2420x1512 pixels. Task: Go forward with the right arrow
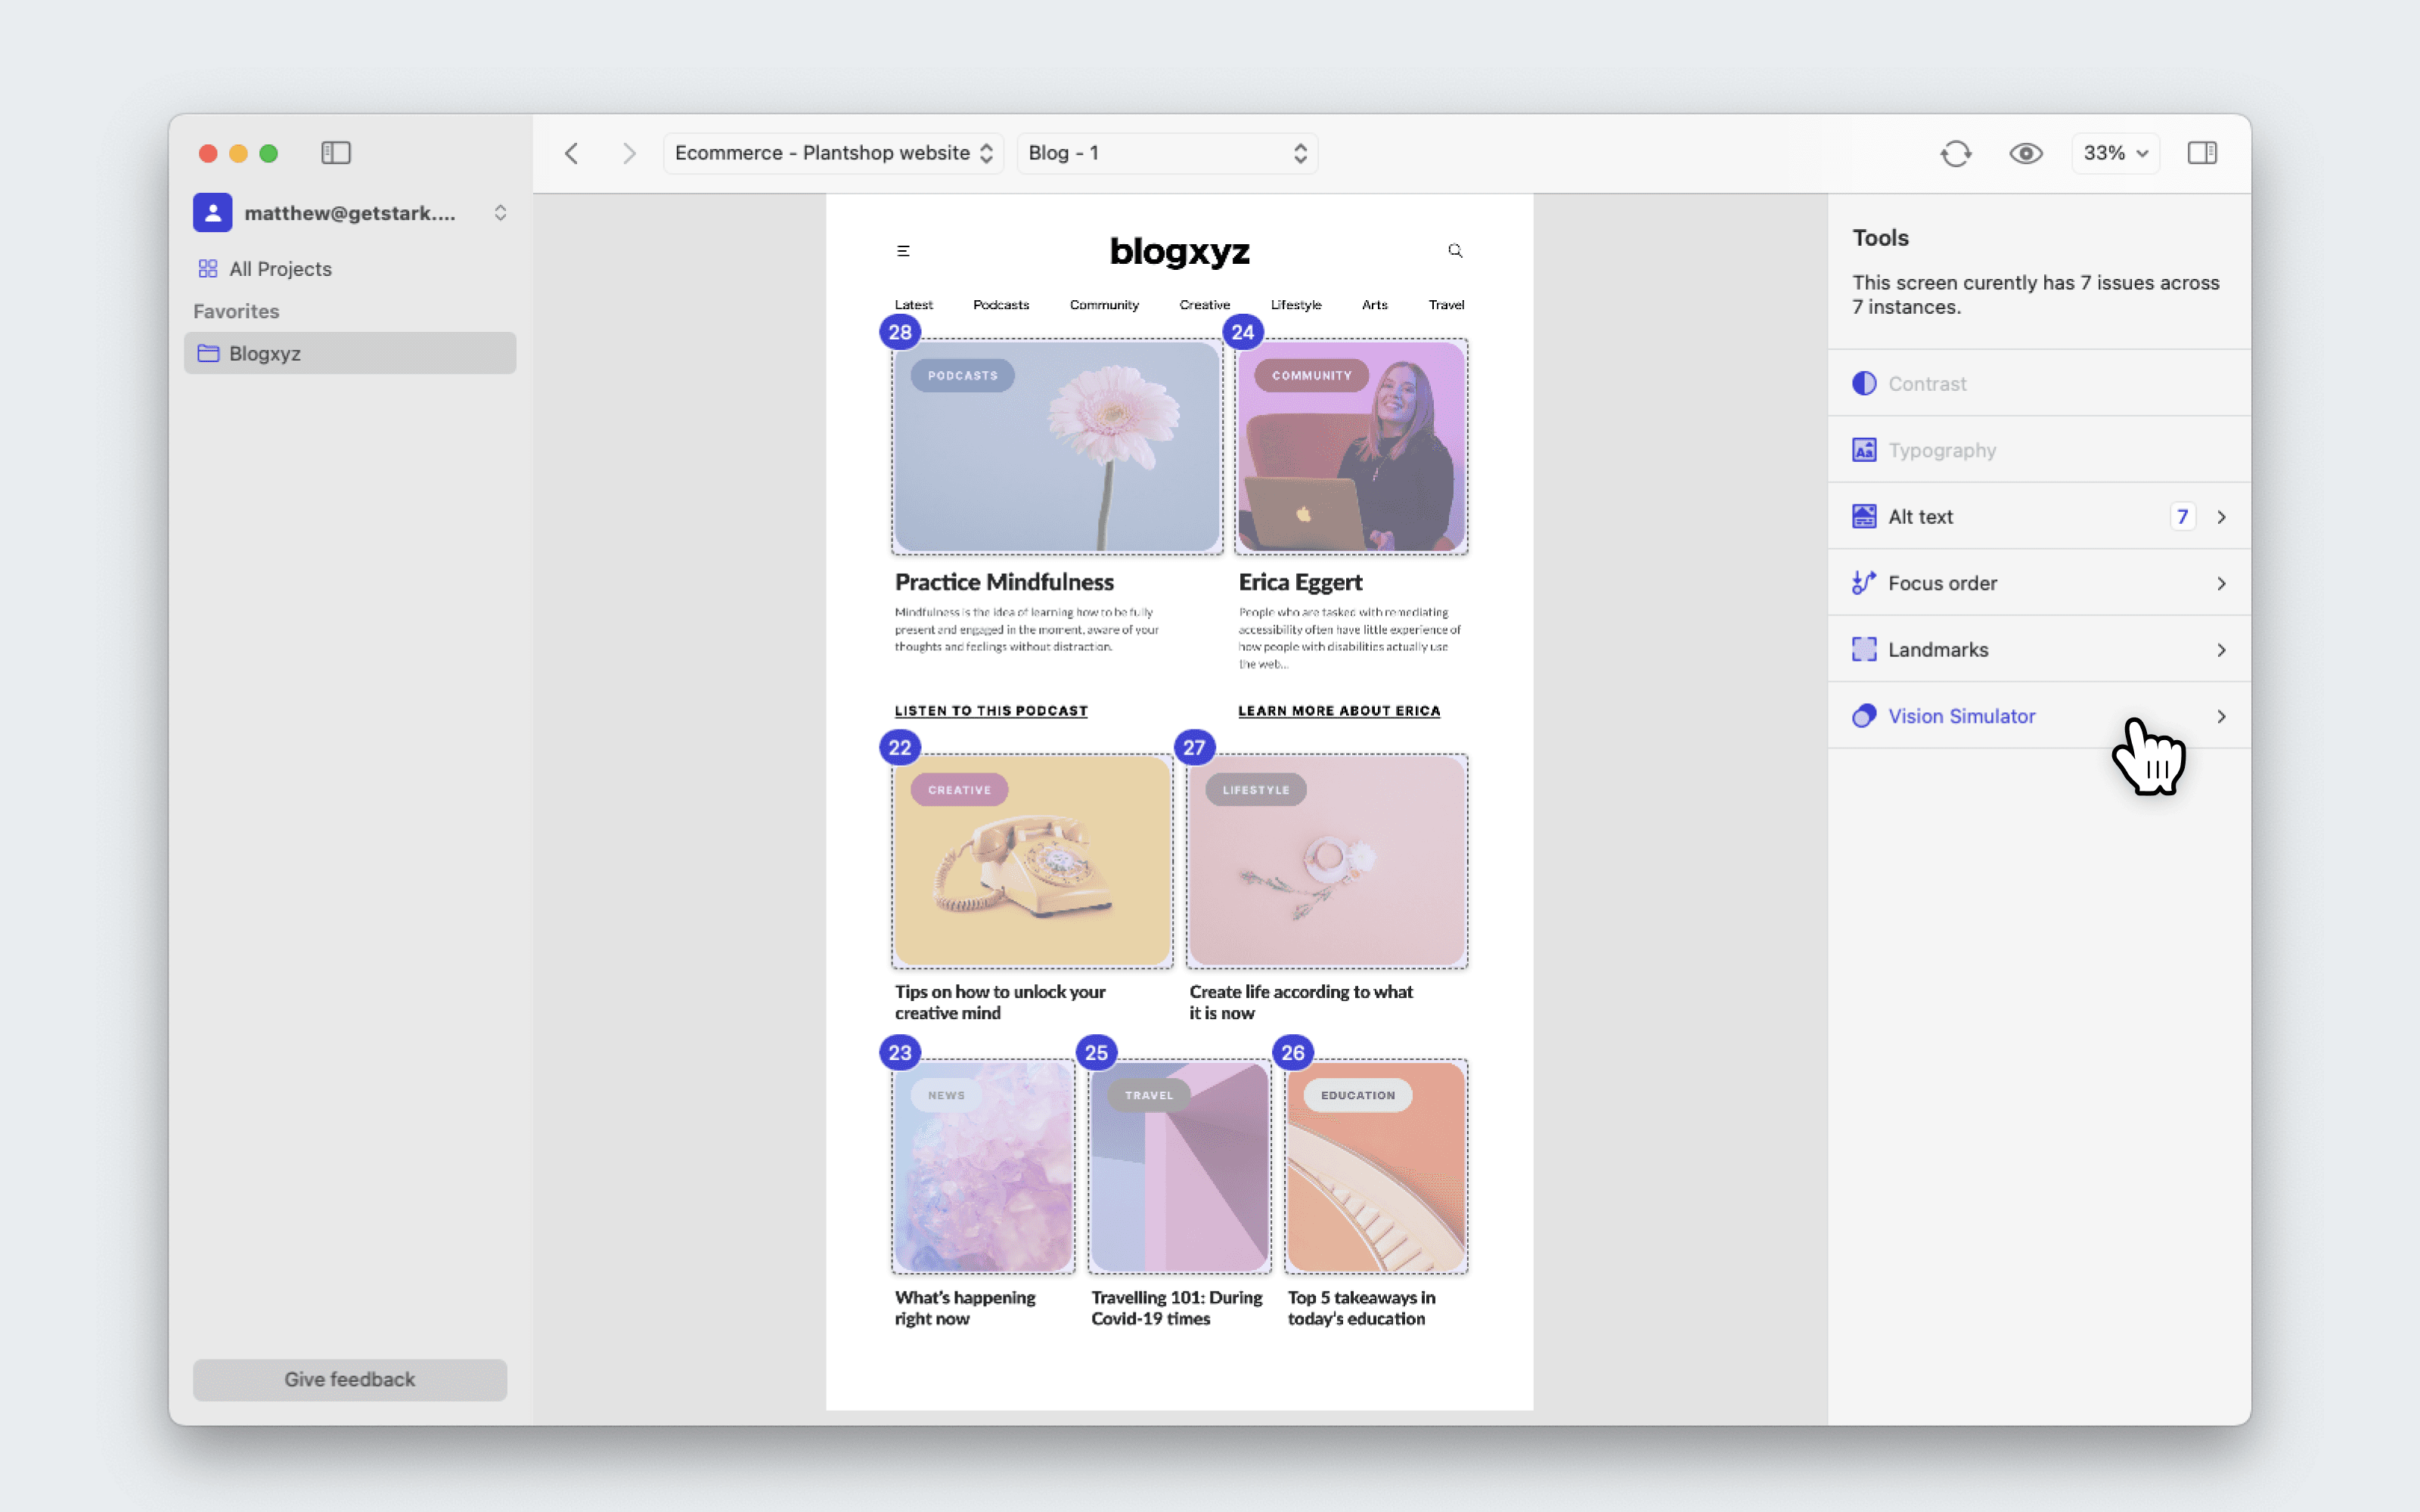628,153
